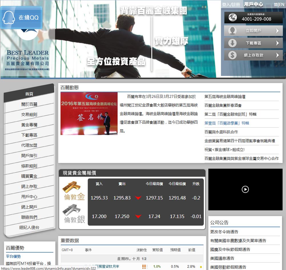Screen dimensions: 286x270
Task: Go to 聯絡我們 in the sidebar
Action: [x=29, y=217]
